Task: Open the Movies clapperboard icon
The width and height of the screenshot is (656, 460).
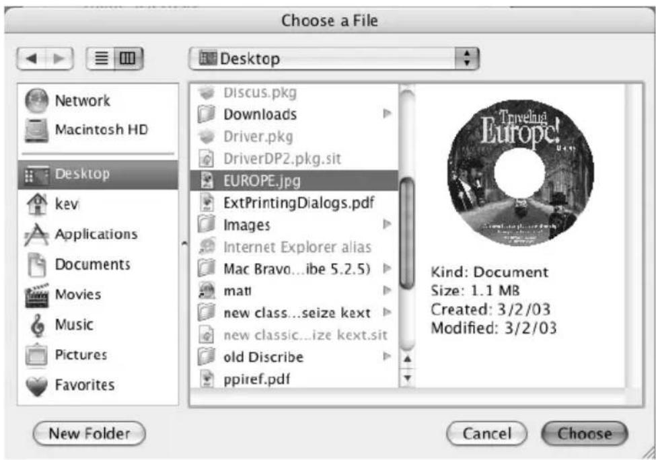Action: 37,295
